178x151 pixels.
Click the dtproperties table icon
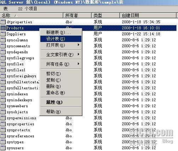(3, 22)
